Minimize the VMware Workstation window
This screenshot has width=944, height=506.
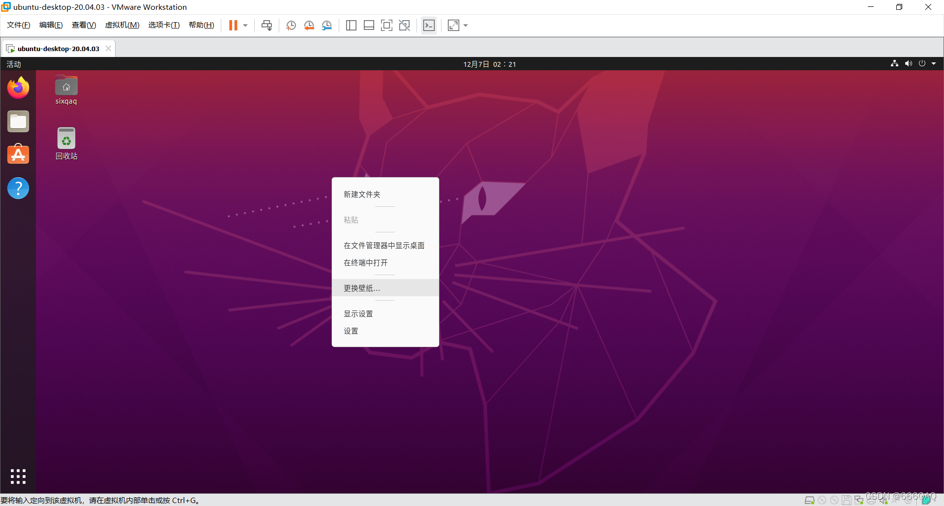click(871, 7)
